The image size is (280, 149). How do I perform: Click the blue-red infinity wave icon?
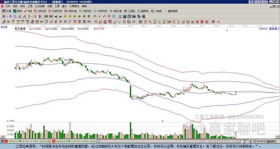(218, 22)
